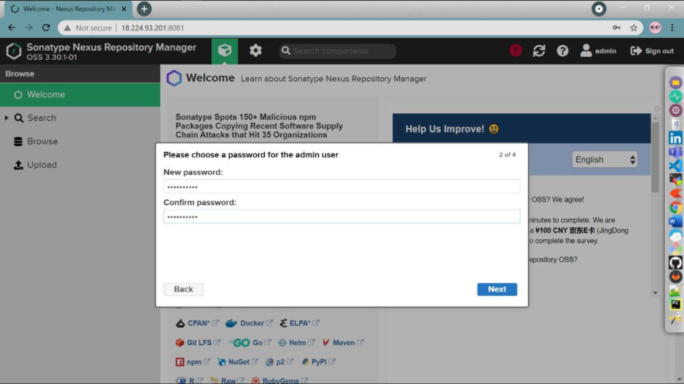Screen dimensions: 684x384
Task: Click the red health alert icon
Action: tap(516, 51)
